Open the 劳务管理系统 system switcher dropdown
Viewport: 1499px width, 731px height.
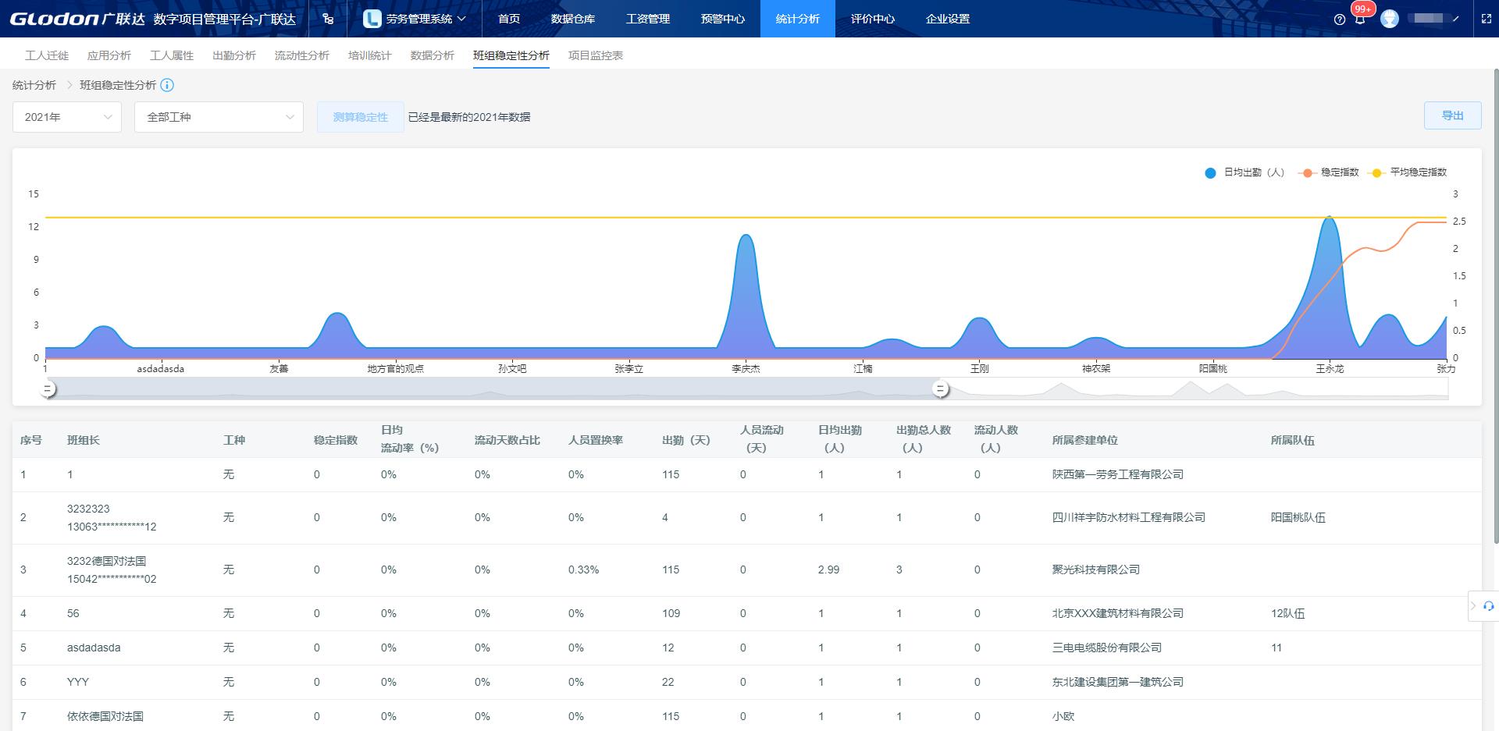point(415,19)
